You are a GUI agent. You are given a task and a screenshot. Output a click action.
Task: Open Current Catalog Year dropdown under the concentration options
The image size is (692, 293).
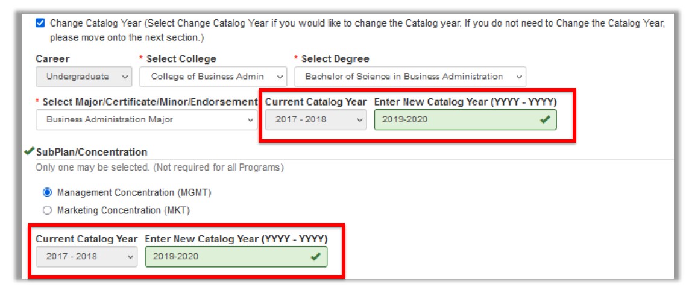[87, 256]
